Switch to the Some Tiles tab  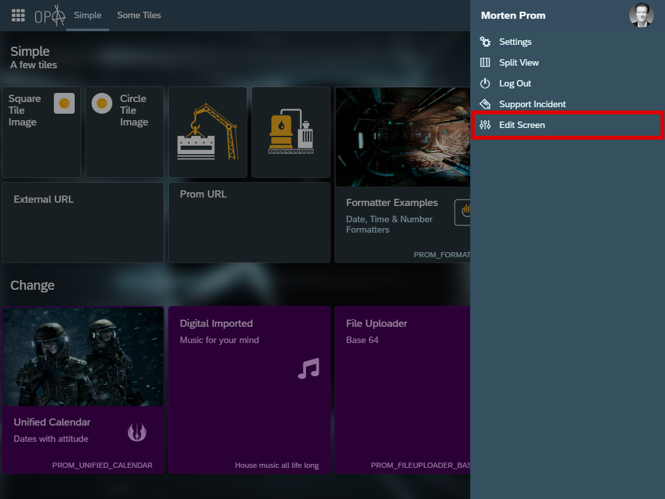click(139, 15)
